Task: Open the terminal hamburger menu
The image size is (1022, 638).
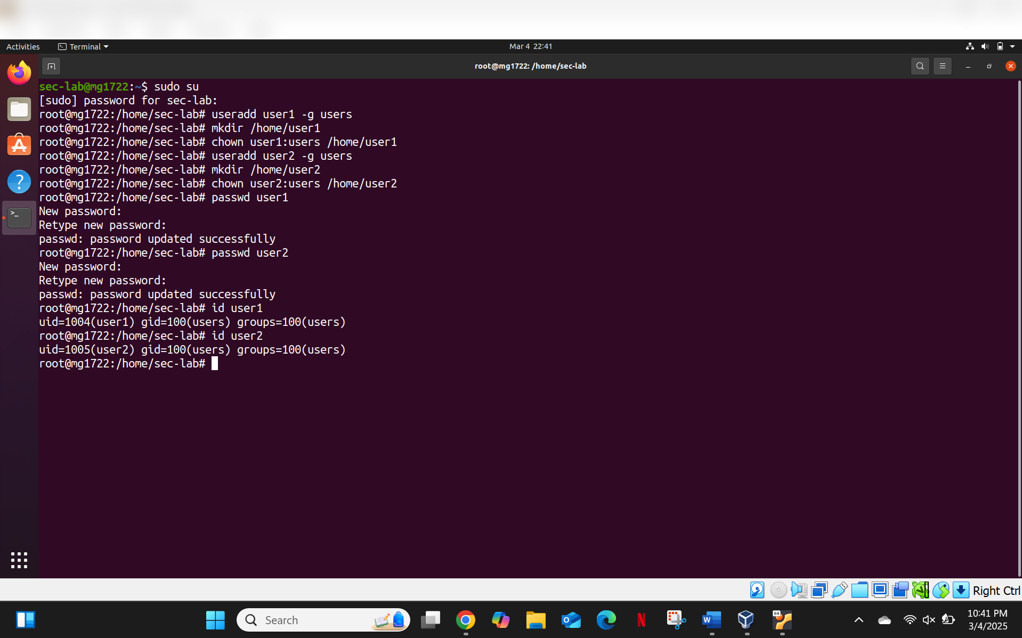Action: 942,66
